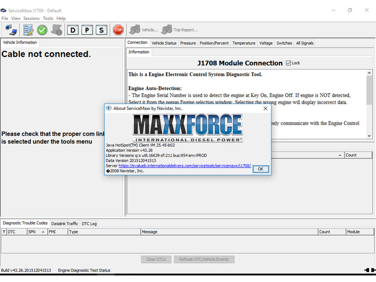Click 'Data Version 201512041513' text
Screen dimensions: 376x282
point(131,161)
